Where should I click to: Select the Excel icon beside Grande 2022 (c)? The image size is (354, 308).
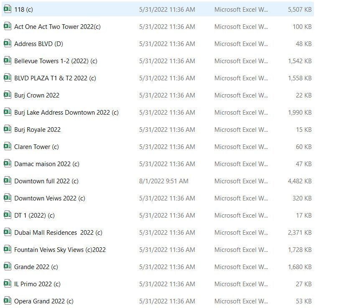[8, 267]
